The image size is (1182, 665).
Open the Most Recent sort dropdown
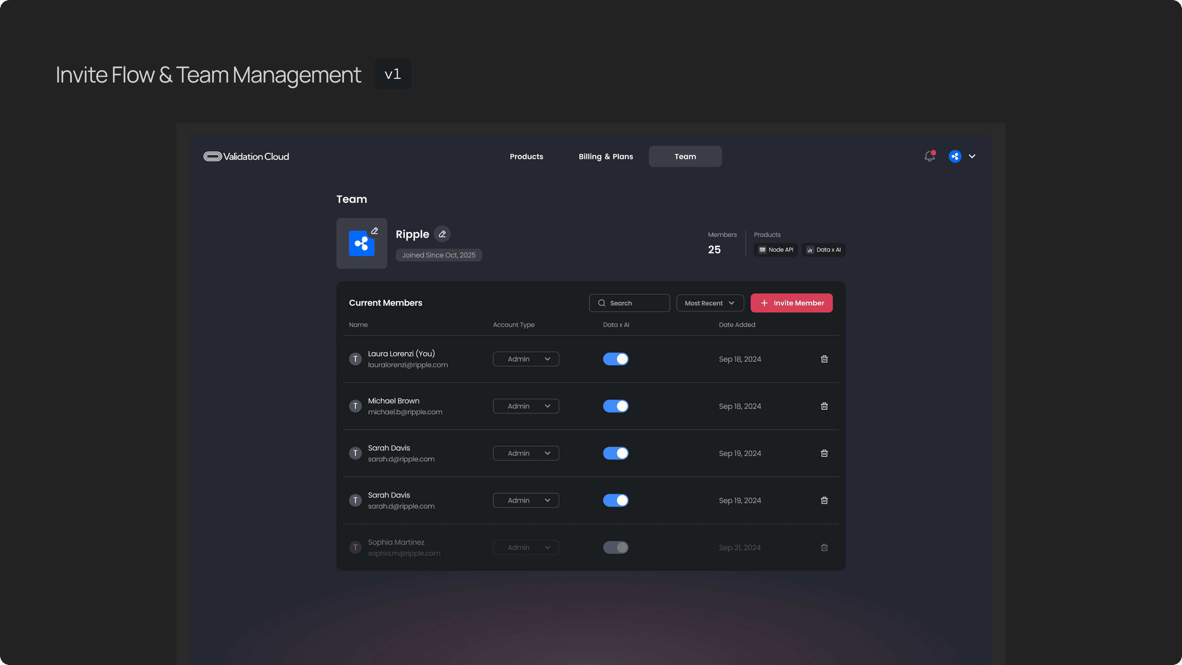[x=709, y=303]
